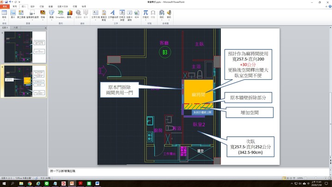Open File Explorer from the taskbar
The width and height of the screenshot is (332, 187).
tap(21, 184)
